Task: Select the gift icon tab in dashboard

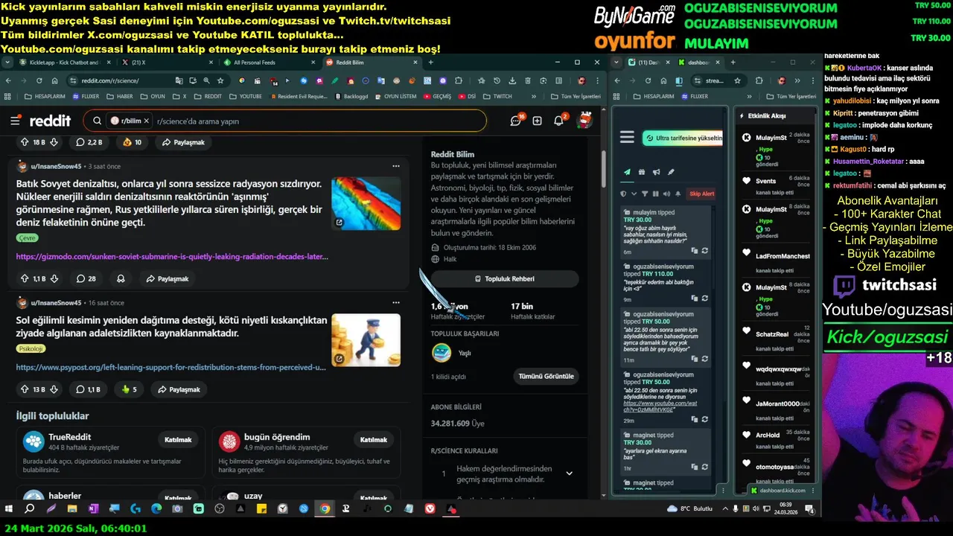Action: pos(642,172)
